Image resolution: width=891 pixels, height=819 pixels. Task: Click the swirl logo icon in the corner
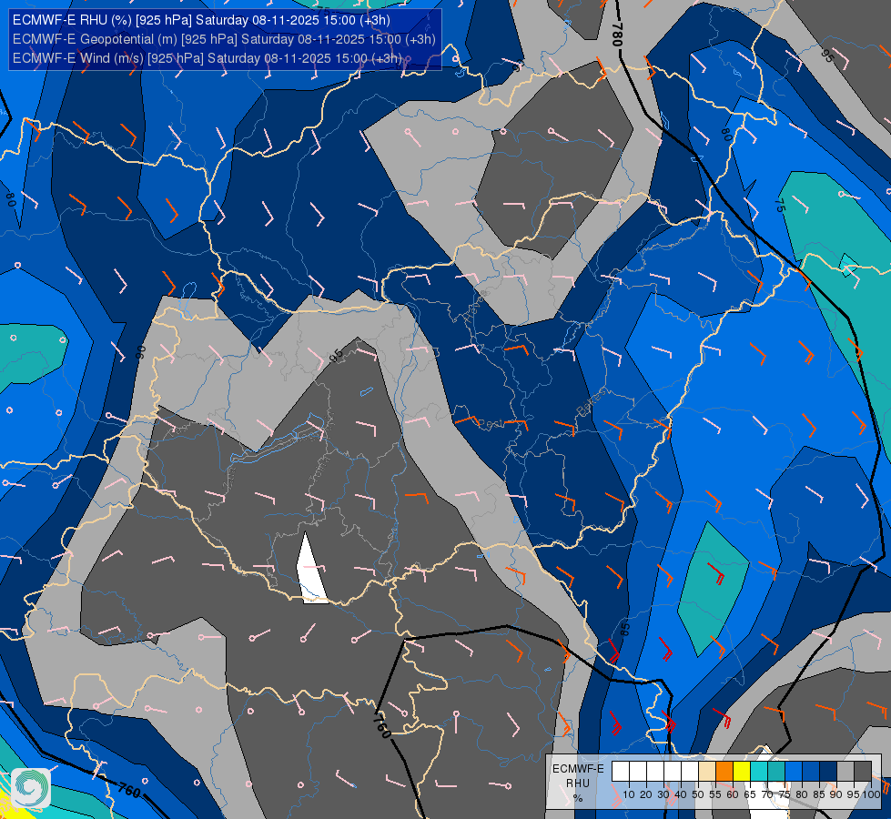(31, 787)
